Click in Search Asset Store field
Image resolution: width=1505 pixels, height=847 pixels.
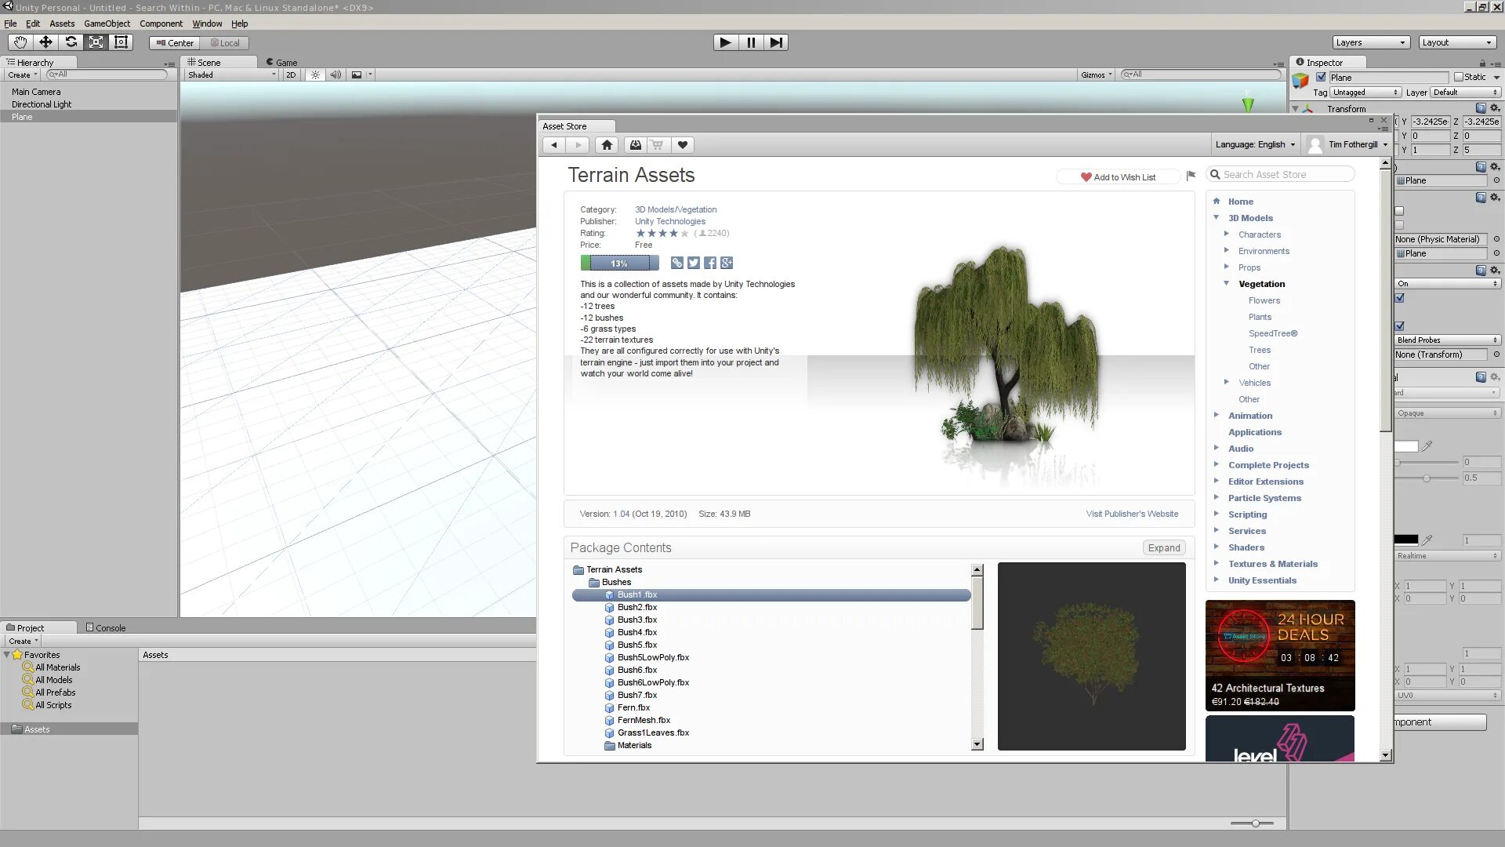[1281, 174]
